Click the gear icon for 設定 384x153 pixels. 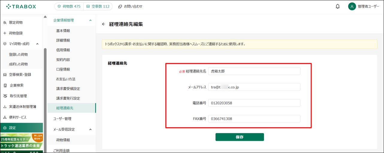tap(5, 128)
